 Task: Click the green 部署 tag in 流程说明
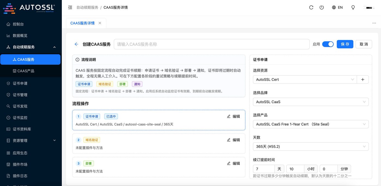(x=122, y=84)
